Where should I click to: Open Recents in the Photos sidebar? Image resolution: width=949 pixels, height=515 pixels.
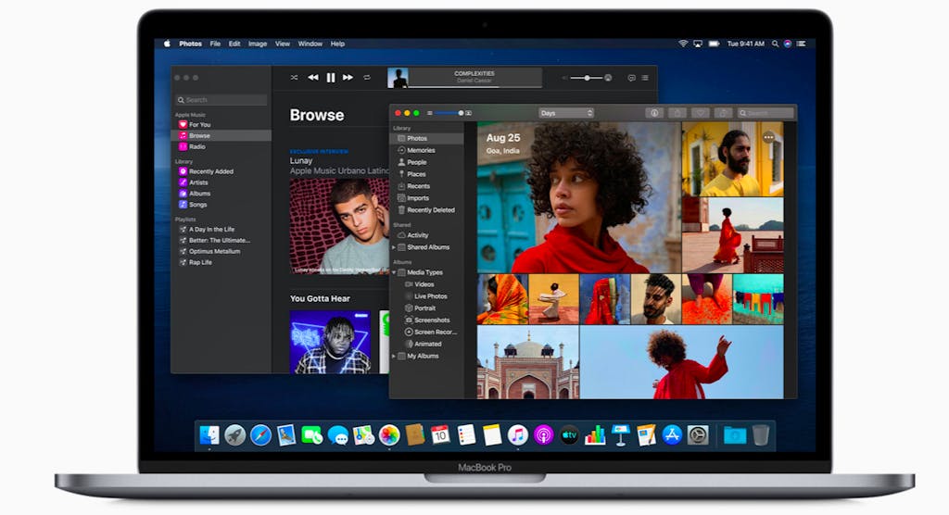coord(413,186)
